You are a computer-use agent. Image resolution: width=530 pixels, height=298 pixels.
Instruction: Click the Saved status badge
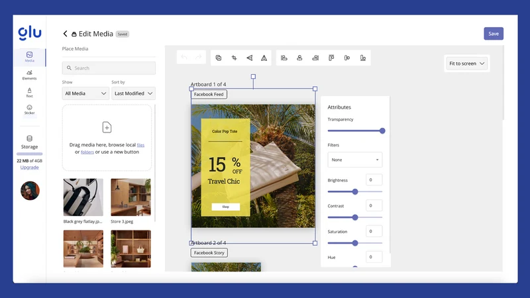coord(123,34)
